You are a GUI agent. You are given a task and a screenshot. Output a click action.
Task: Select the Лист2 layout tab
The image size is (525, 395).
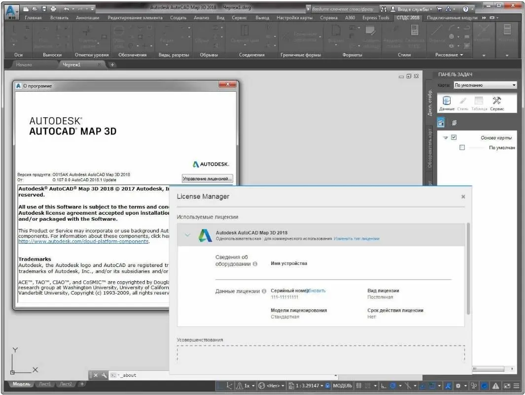65,384
